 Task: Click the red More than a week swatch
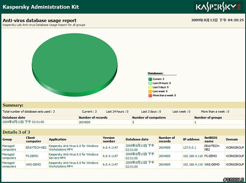[x=150, y=95]
